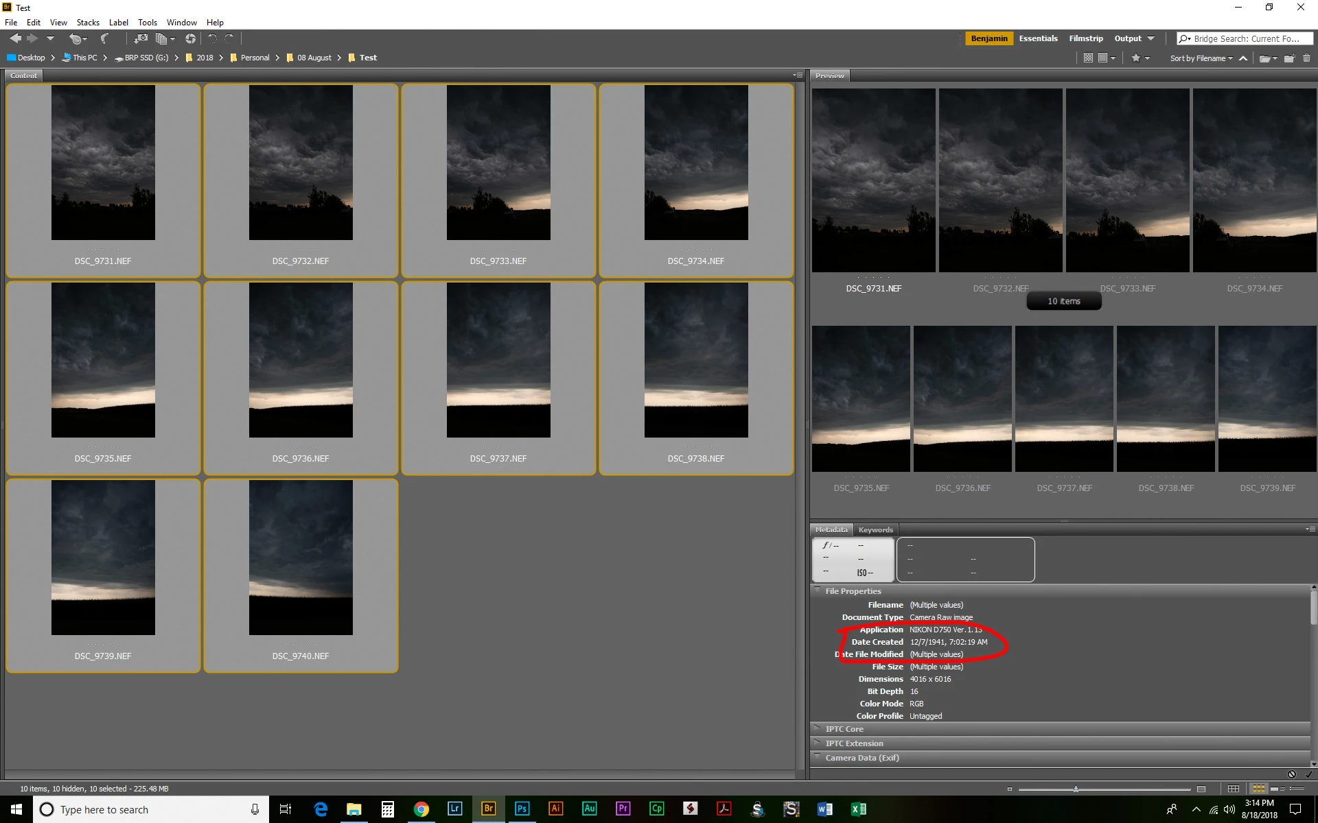This screenshot has height=823, width=1318.
Task: Toggle the lock thumbnail grid button
Action: [x=1234, y=789]
